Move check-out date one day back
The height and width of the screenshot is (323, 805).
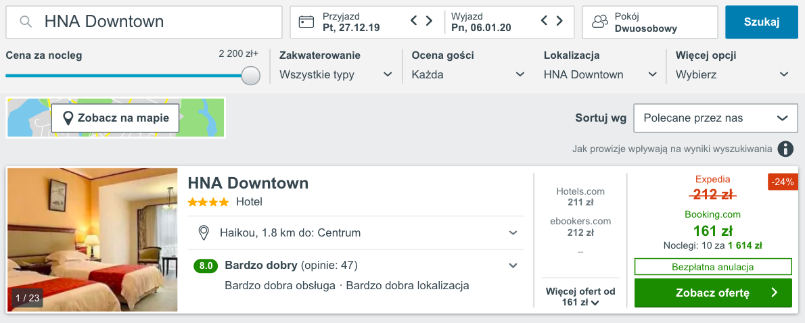pyautogui.click(x=545, y=21)
